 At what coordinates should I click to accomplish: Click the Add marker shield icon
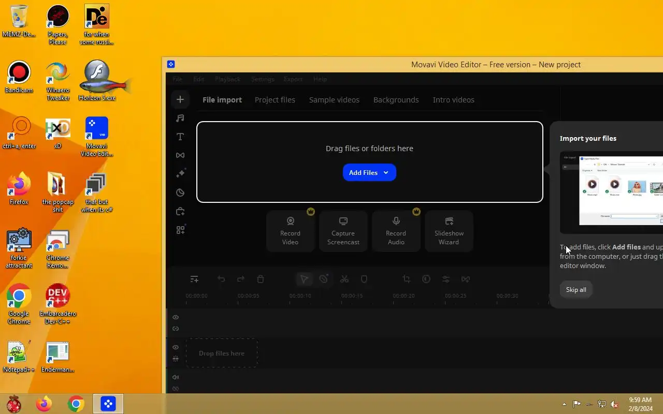point(364,279)
